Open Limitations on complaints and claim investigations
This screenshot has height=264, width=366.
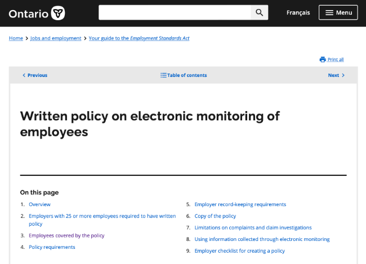(253, 227)
